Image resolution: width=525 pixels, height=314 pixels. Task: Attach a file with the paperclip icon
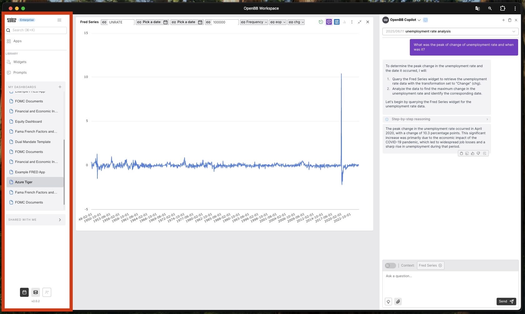pyautogui.click(x=398, y=302)
